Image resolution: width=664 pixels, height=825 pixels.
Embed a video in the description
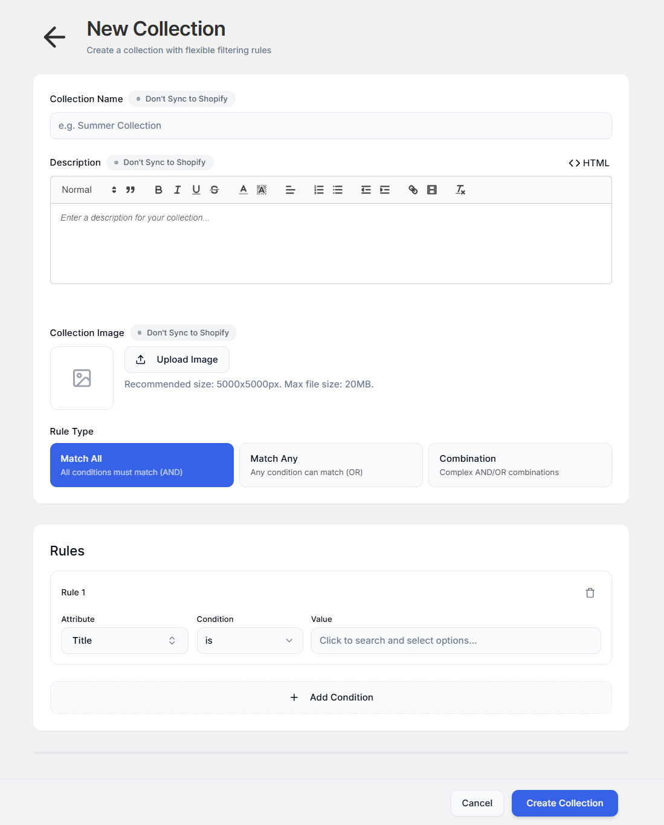pyautogui.click(x=431, y=189)
